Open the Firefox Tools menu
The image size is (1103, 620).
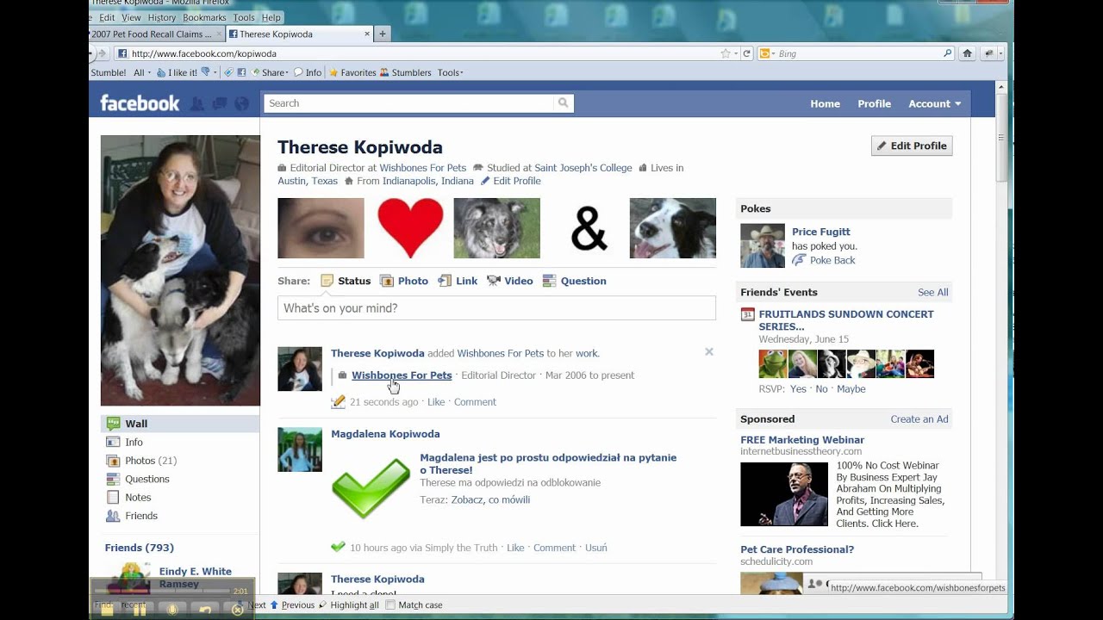coord(244,17)
